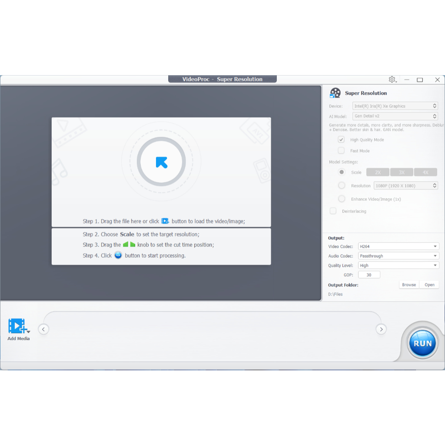This screenshot has width=445, height=445.
Task: Click load video icon in Step 1
Action: click(165, 221)
